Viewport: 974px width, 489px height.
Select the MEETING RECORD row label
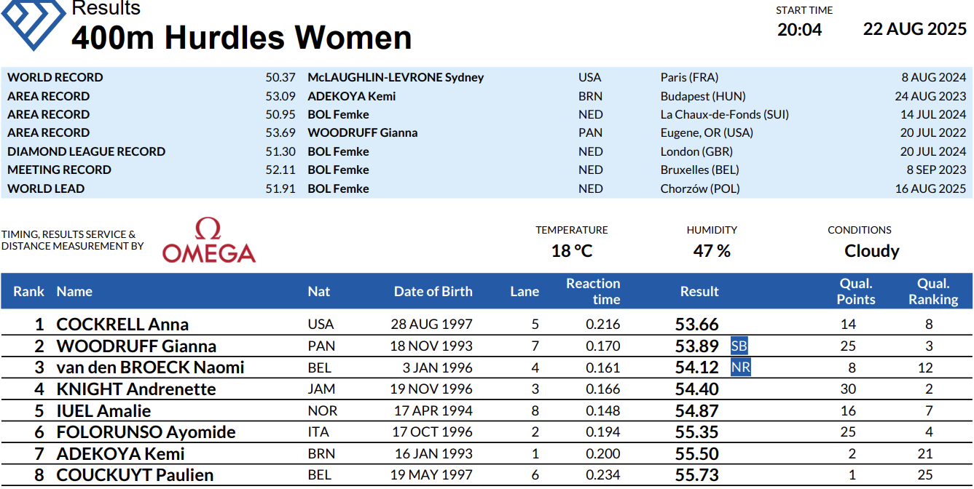click(x=60, y=170)
